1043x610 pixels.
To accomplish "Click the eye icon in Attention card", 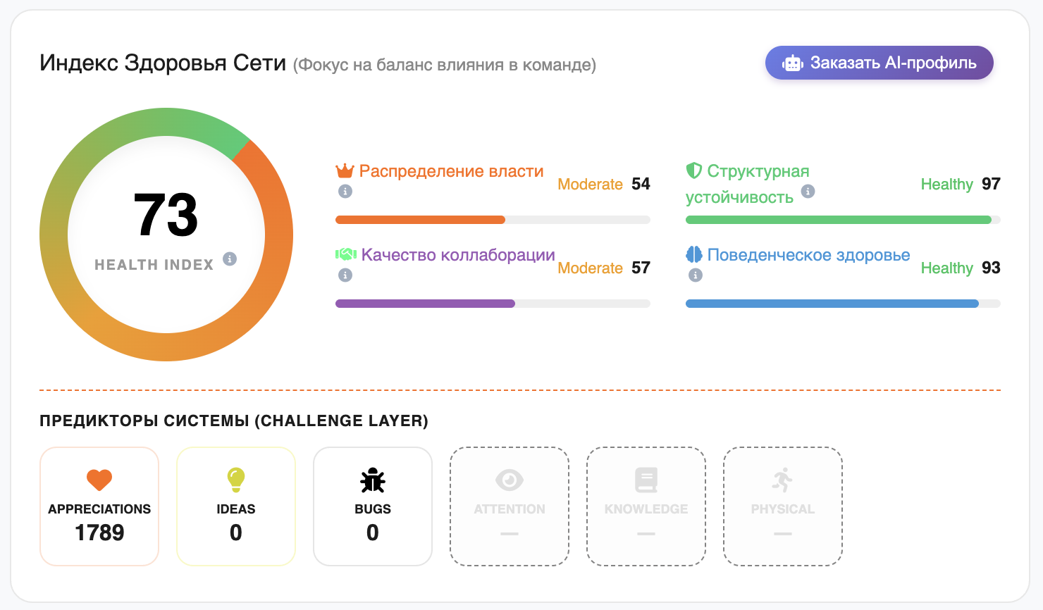I will pos(510,480).
